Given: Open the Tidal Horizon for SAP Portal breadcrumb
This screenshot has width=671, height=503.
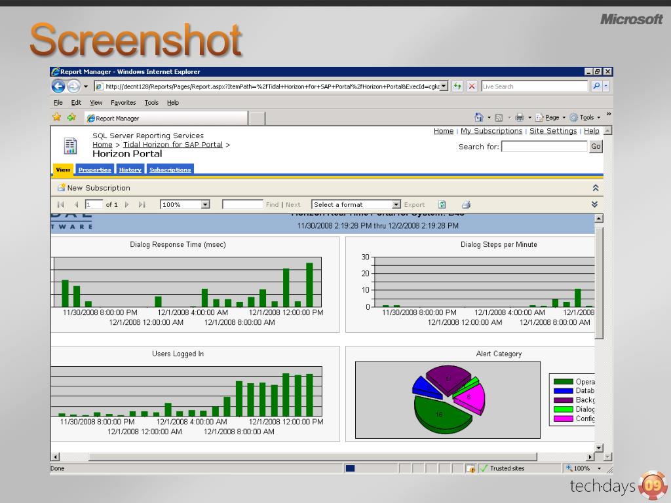Looking at the screenshot, I should (x=173, y=145).
